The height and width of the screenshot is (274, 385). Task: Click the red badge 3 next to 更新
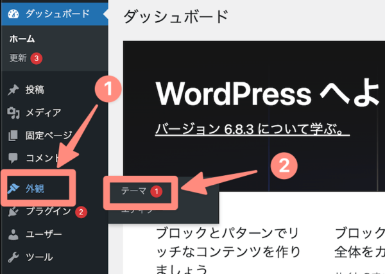(37, 58)
